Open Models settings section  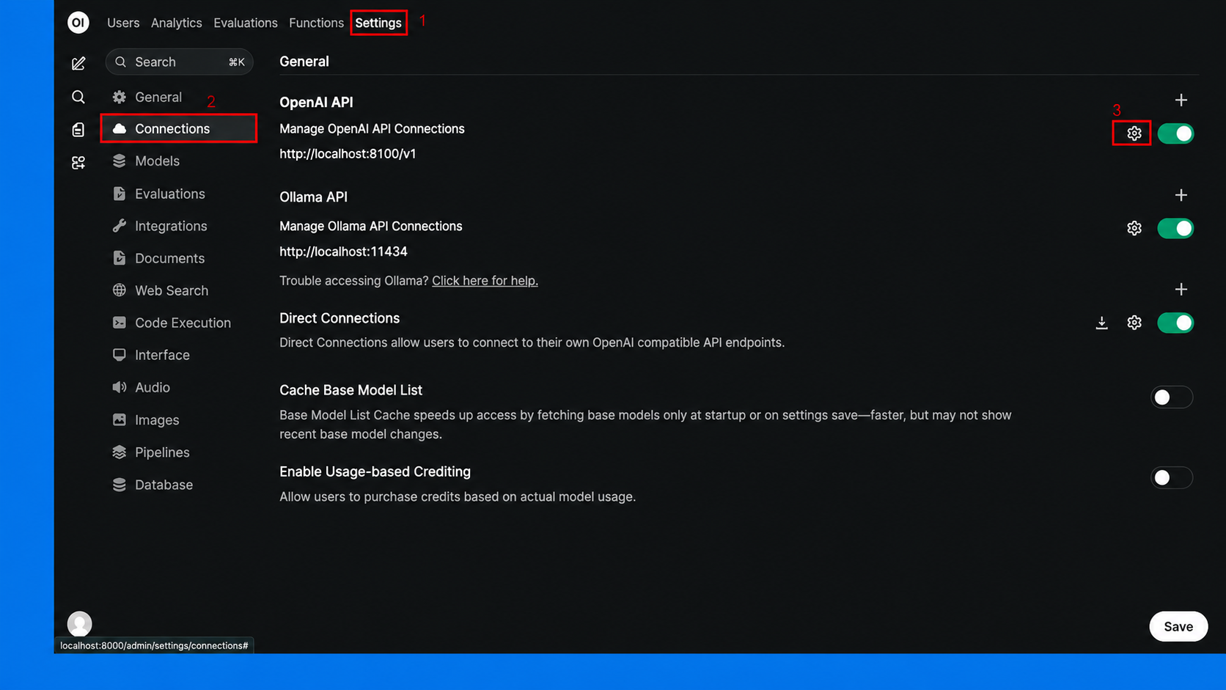tap(178, 161)
